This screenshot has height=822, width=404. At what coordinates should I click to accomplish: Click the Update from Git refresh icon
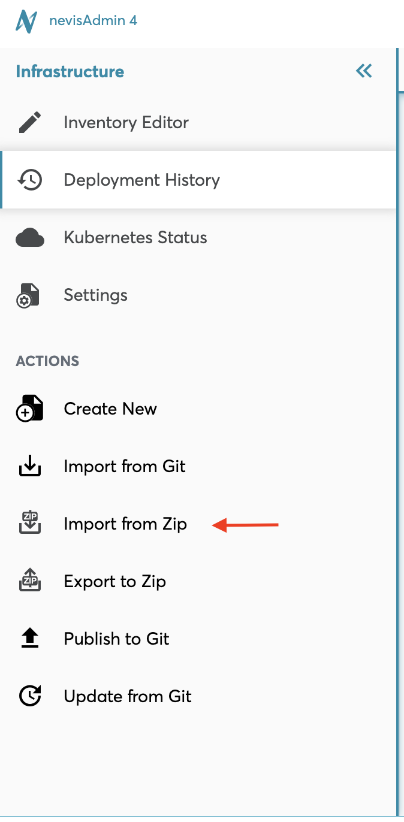[x=29, y=696]
